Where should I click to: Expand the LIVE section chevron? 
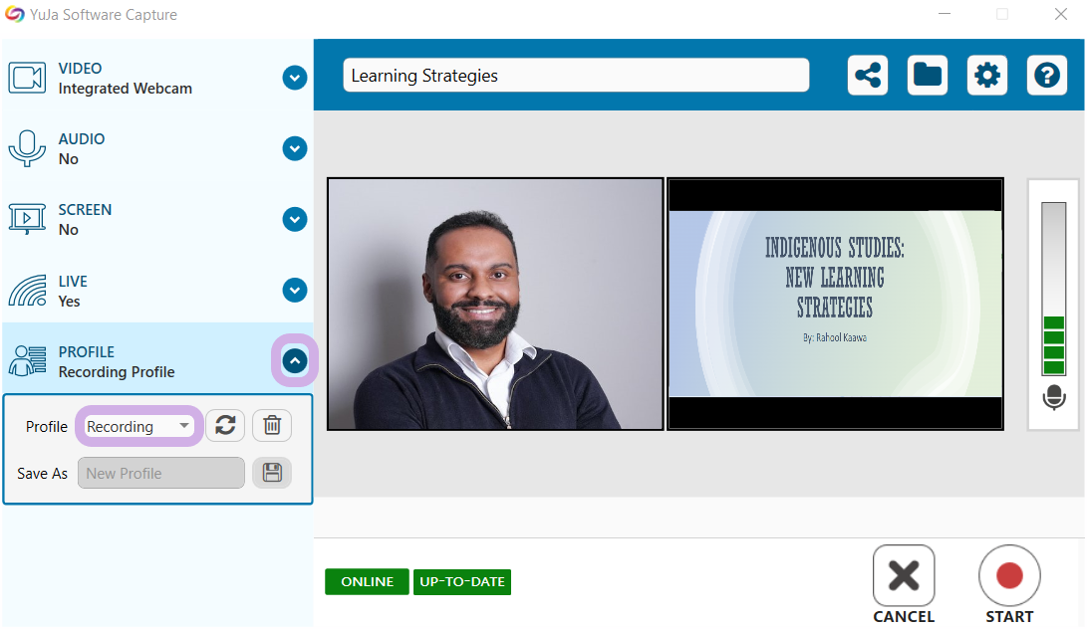(295, 291)
